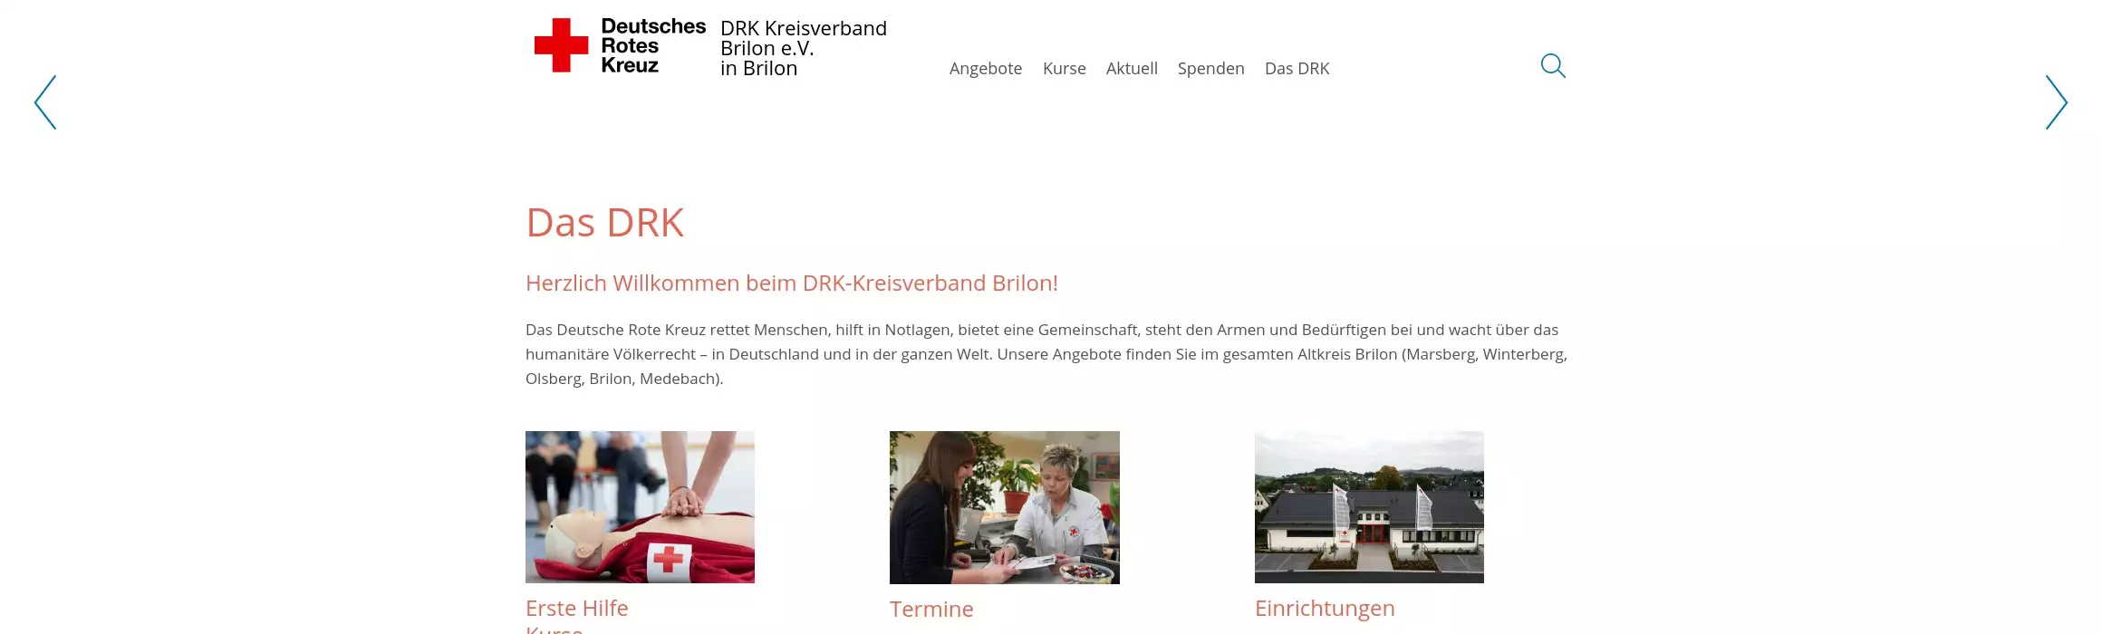Click the Deutsches Rotes Kreuz wordmark
This screenshot has height=634, width=2102.
653,46
